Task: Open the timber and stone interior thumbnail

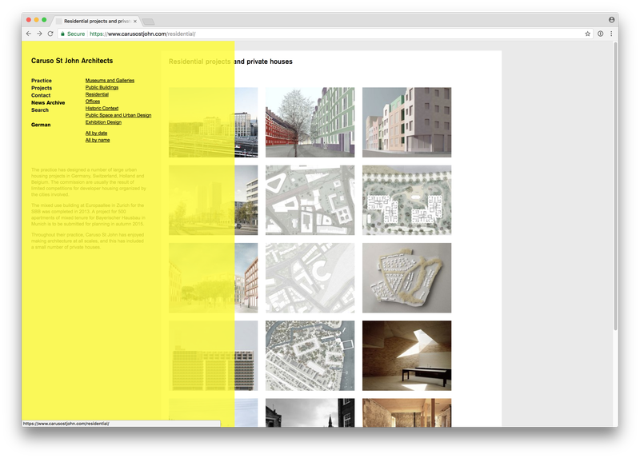Action: [407, 412]
